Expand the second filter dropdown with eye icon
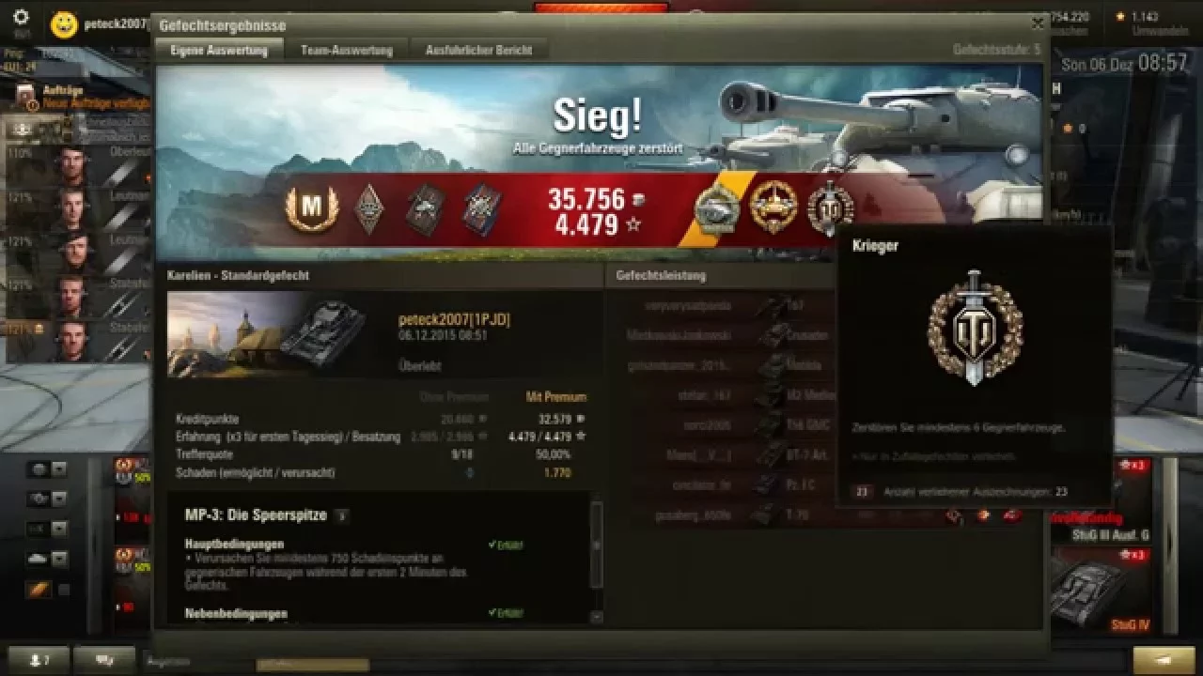The height and width of the screenshot is (676, 1203). pos(59,499)
